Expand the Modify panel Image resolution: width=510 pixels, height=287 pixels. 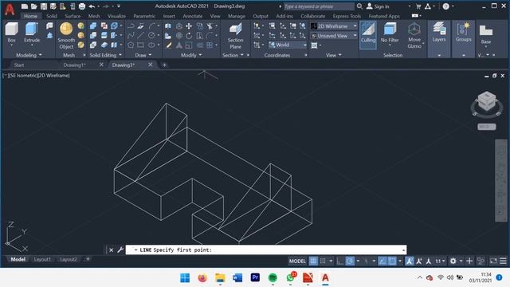pyautogui.click(x=191, y=55)
